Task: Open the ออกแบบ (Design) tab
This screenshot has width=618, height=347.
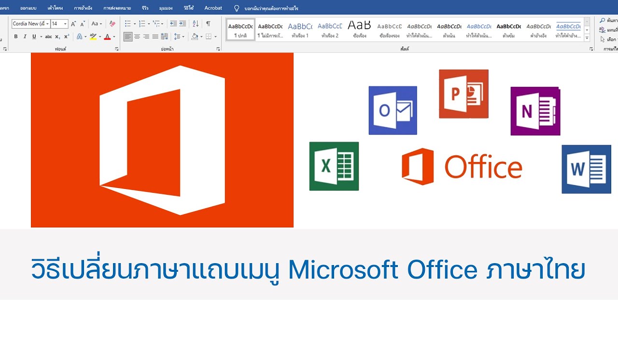Action: 28,8
